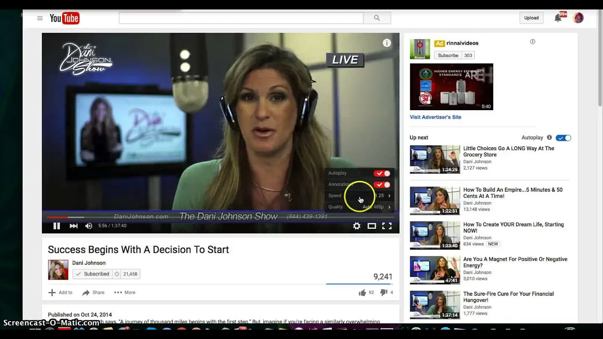Open the Quality submenu
603x339 pixels.
click(360, 207)
